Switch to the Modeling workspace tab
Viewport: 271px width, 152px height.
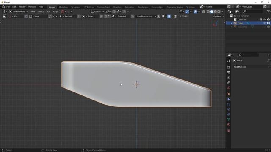pos(63,7)
